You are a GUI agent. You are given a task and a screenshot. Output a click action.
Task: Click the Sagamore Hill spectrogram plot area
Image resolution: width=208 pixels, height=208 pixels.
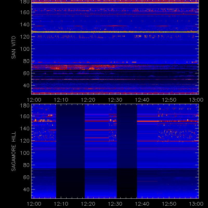(115, 151)
